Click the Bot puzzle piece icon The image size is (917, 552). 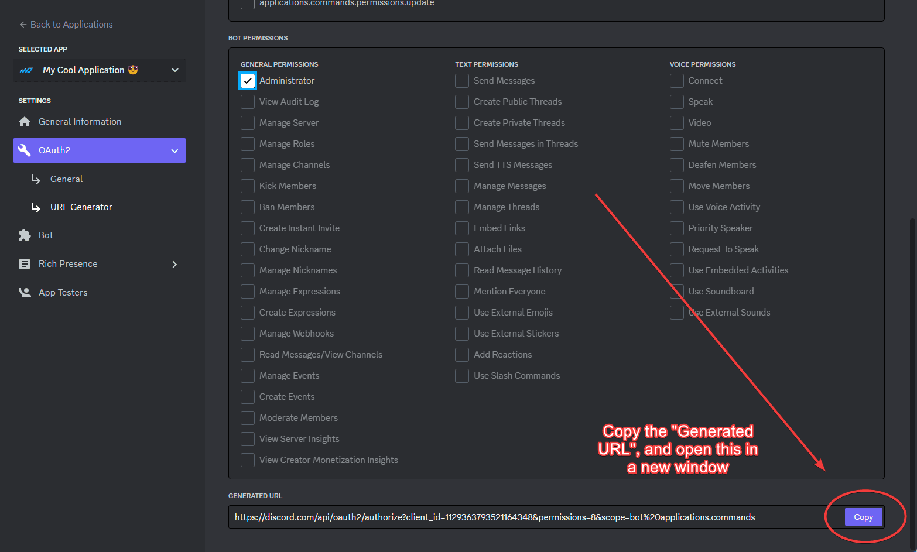tap(25, 235)
